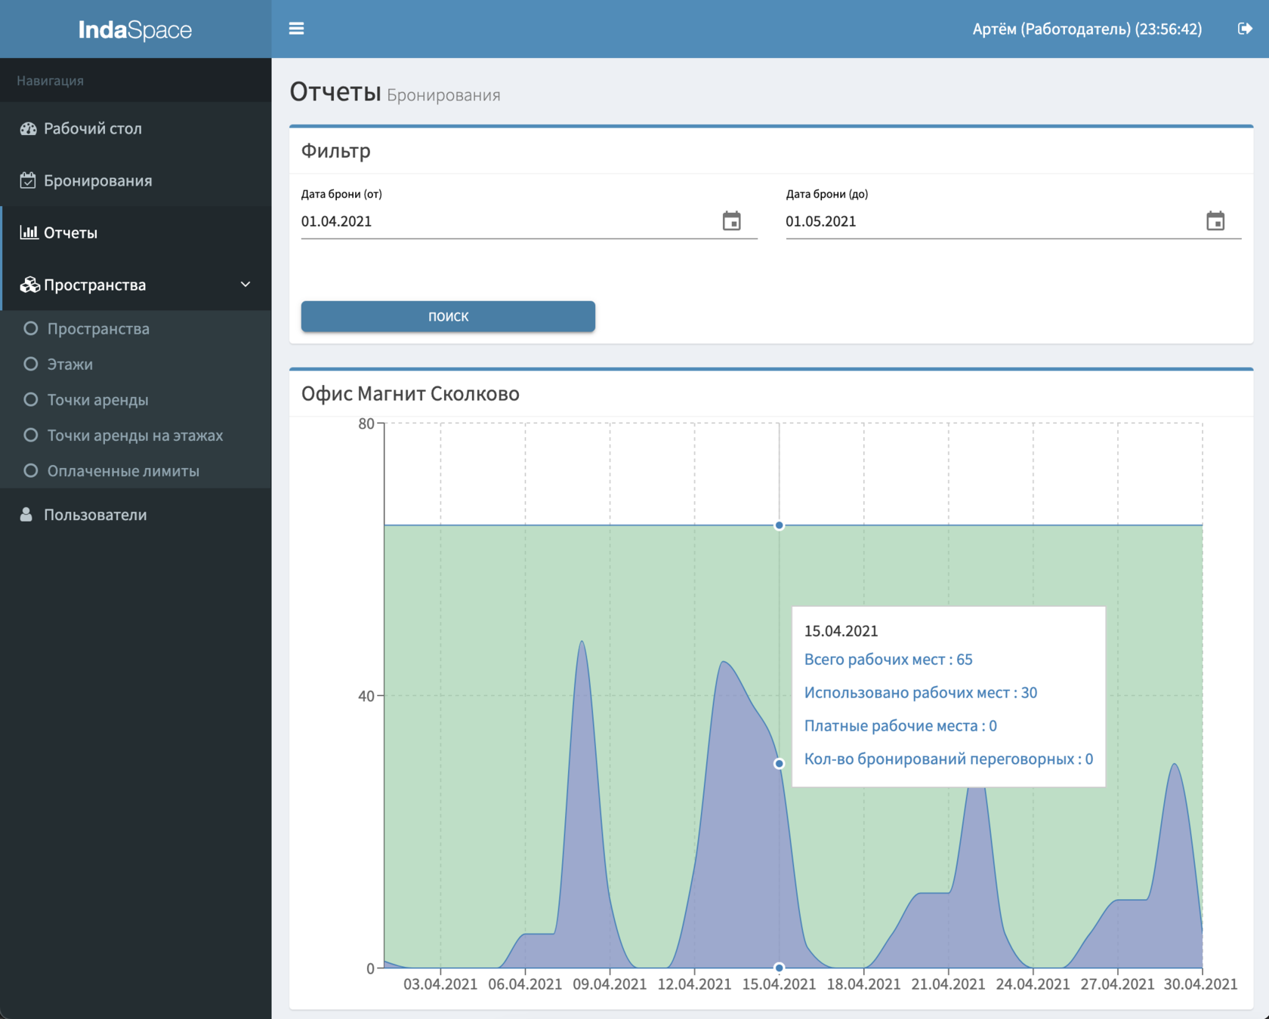
Task: Go to Бронирования section
Action: tap(136, 180)
